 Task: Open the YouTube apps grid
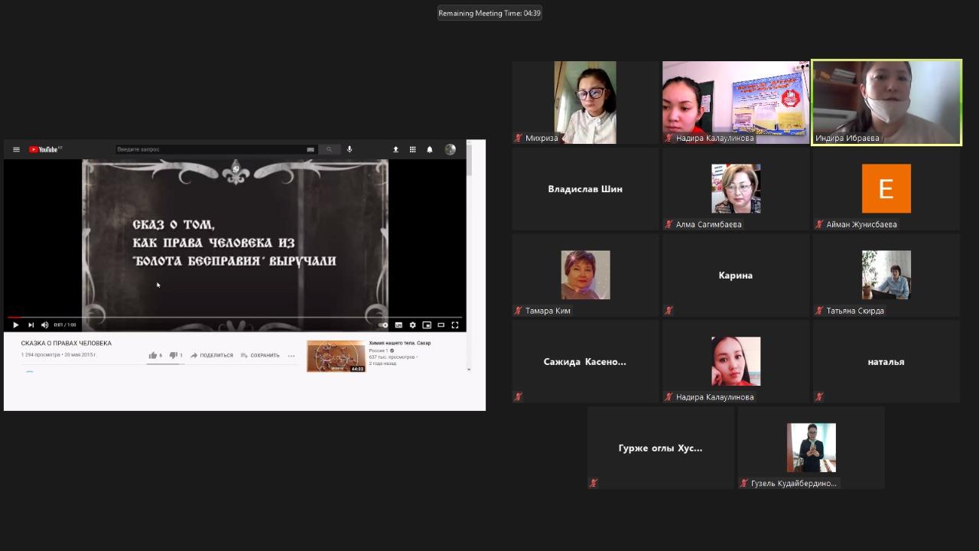(412, 149)
